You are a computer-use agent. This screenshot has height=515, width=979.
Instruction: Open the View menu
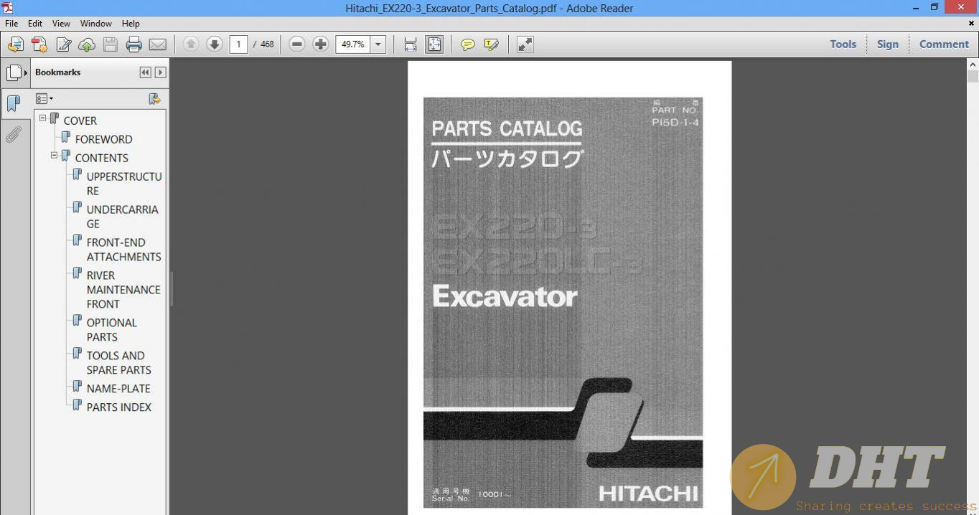pos(61,24)
